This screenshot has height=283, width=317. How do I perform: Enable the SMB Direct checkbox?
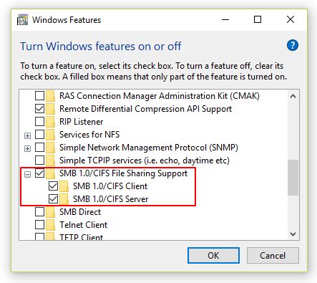coord(39,212)
